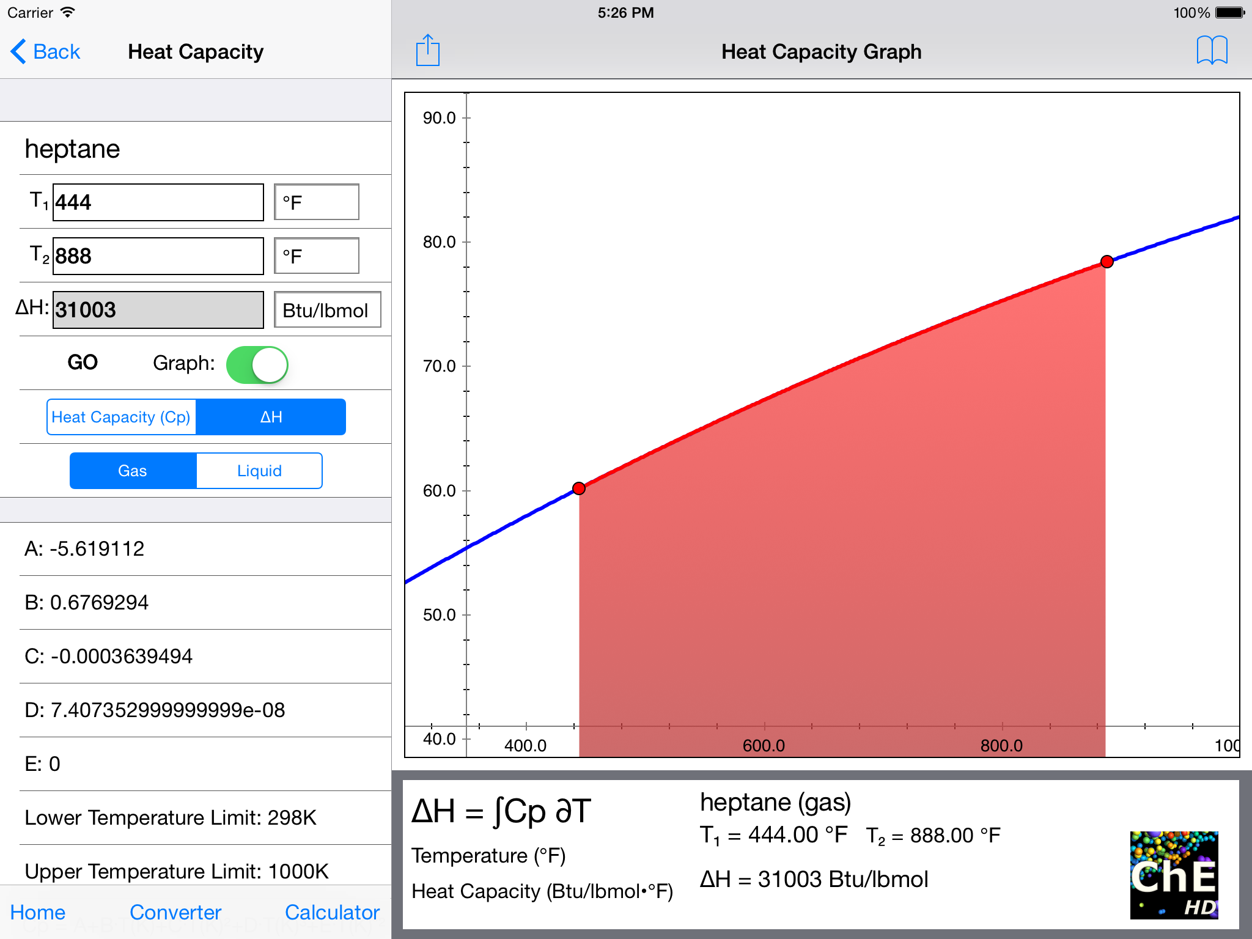This screenshot has width=1252, height=939.
Task: Click the Back chevron arrow
Action: point(18,51)
